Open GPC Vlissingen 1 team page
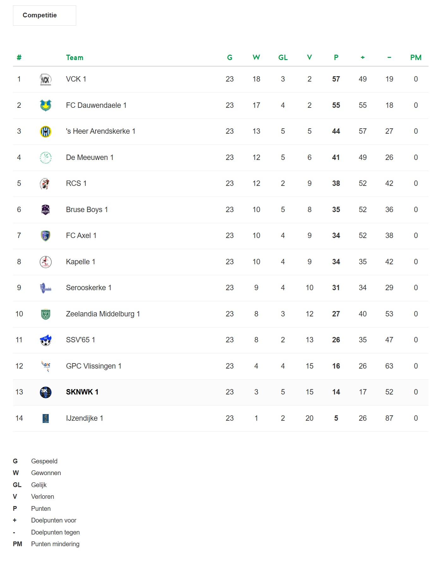The height and width of the screenshot is (562, 443). coord(94,366)
